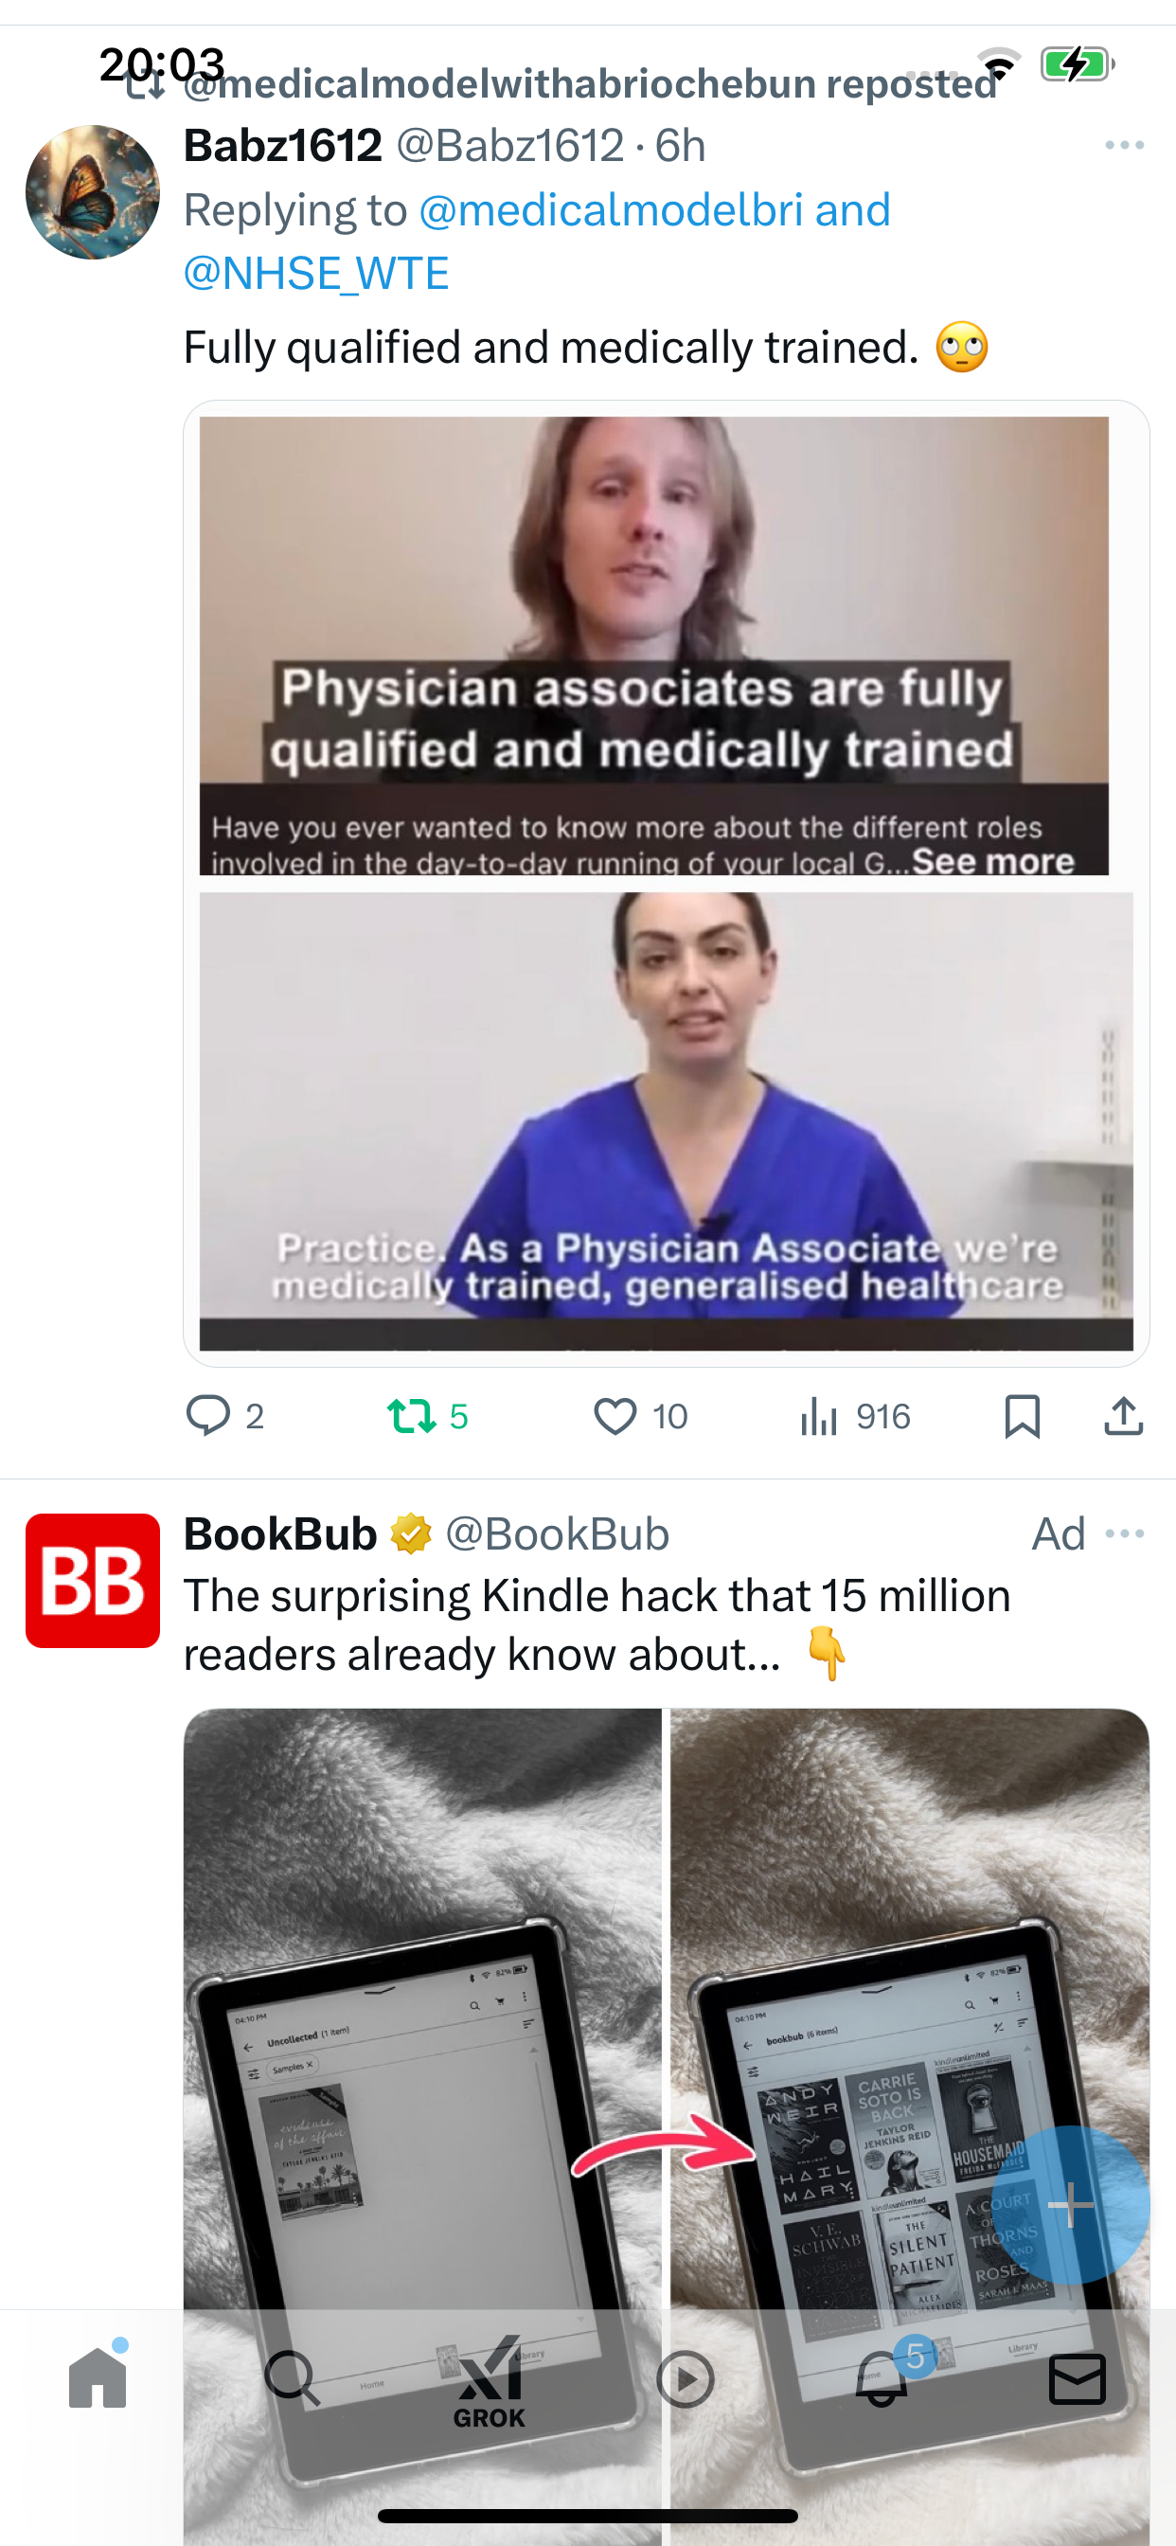Tap the blue compose plus button
Viewport: 1176px width, 2546px height.
(x=1070, y=2204)
